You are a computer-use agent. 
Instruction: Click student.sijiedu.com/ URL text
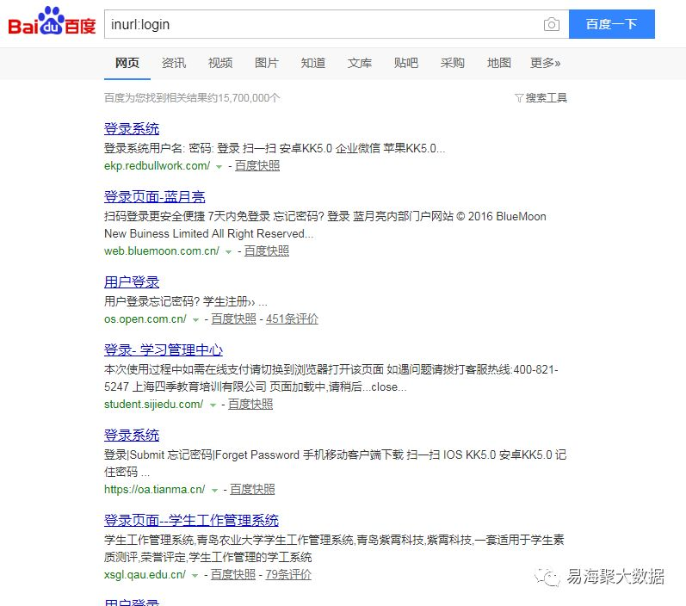click(x=153, y=405)
